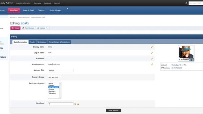Click the email address zoaq@mail.com text

[x=54, y=64]
